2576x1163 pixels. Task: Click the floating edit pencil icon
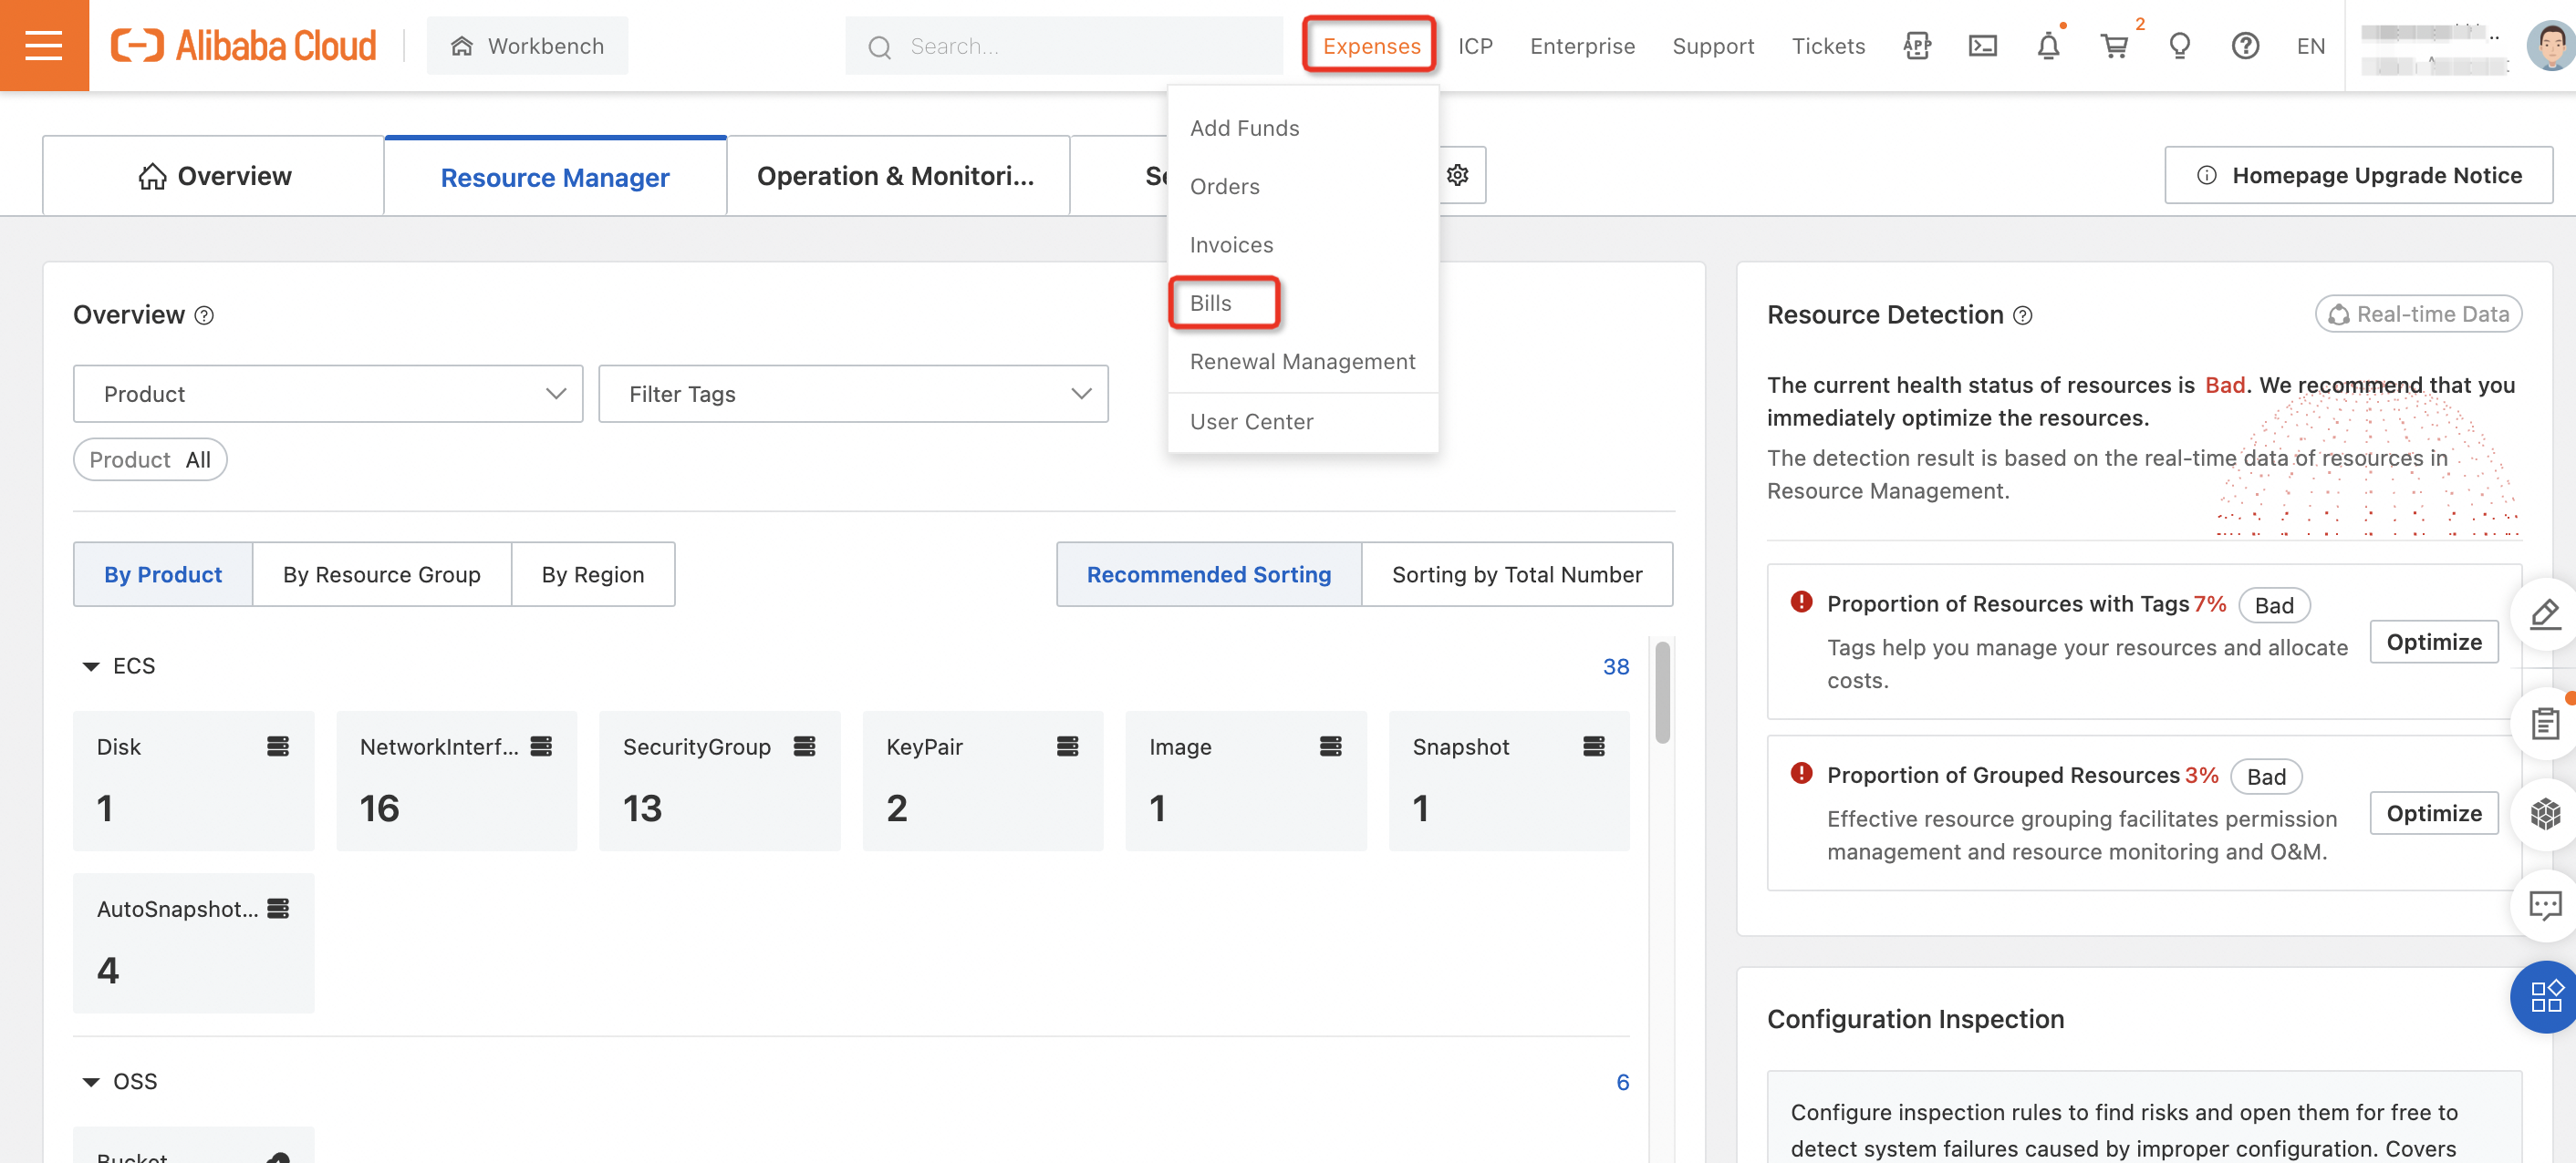point(2545,614)
